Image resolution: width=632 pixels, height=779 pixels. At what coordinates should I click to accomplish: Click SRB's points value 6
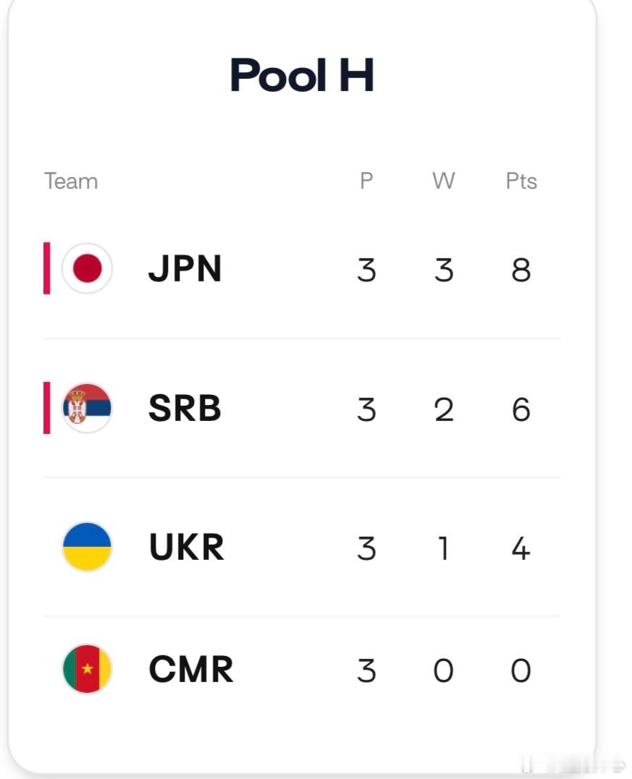(x=521, y=410)
